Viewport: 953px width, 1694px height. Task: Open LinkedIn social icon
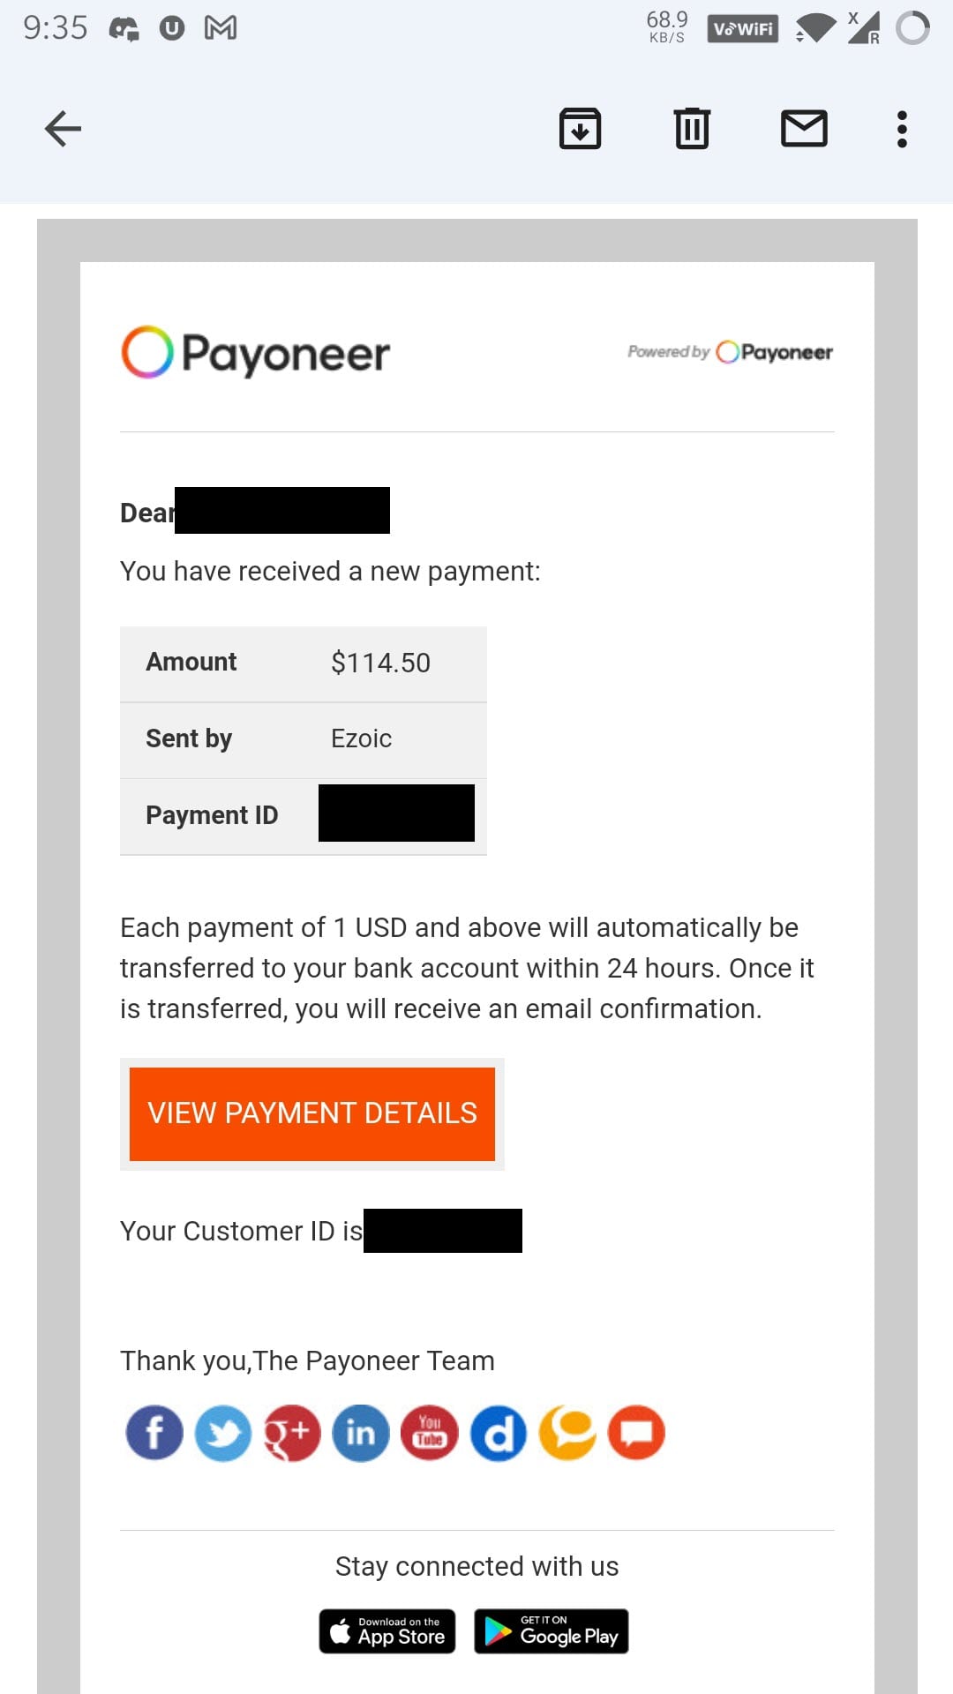click(x=361, y=1433)
